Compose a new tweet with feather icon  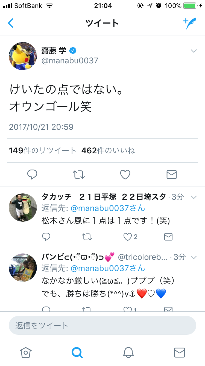tap(190, 23)
